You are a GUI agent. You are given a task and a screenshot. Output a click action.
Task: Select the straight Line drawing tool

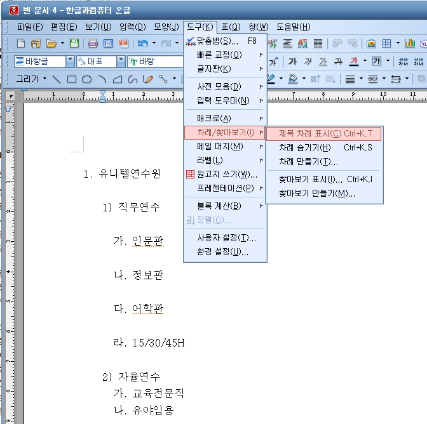[x=57, y=79]
